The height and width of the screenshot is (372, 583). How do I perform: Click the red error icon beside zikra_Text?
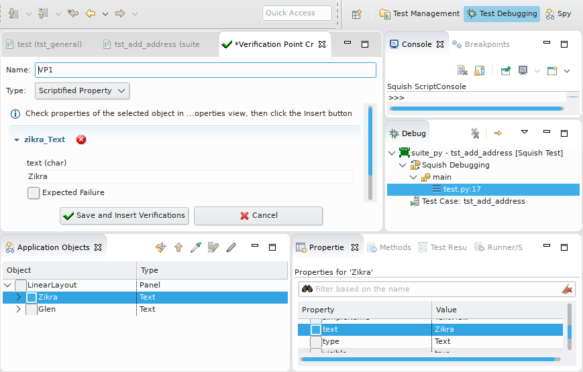point(81,139)
